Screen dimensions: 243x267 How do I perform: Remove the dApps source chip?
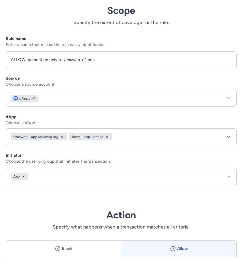(x=34, y=98)
